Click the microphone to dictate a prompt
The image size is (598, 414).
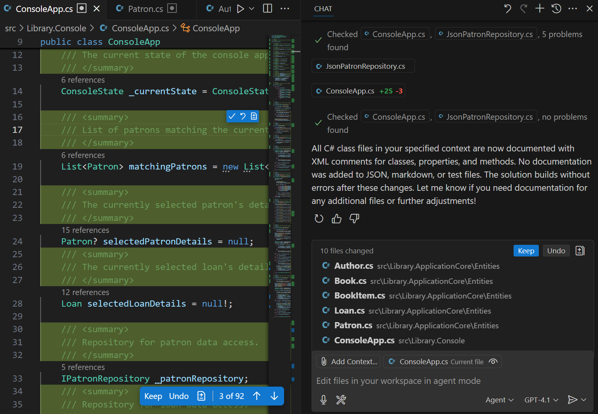324,400
